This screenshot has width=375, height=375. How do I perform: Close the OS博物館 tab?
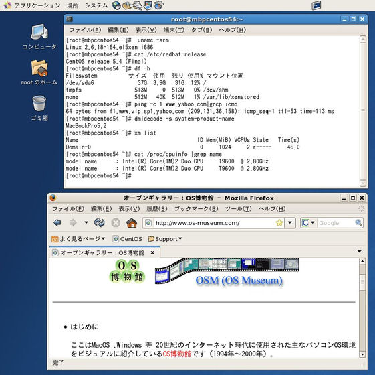pos(152,252)
